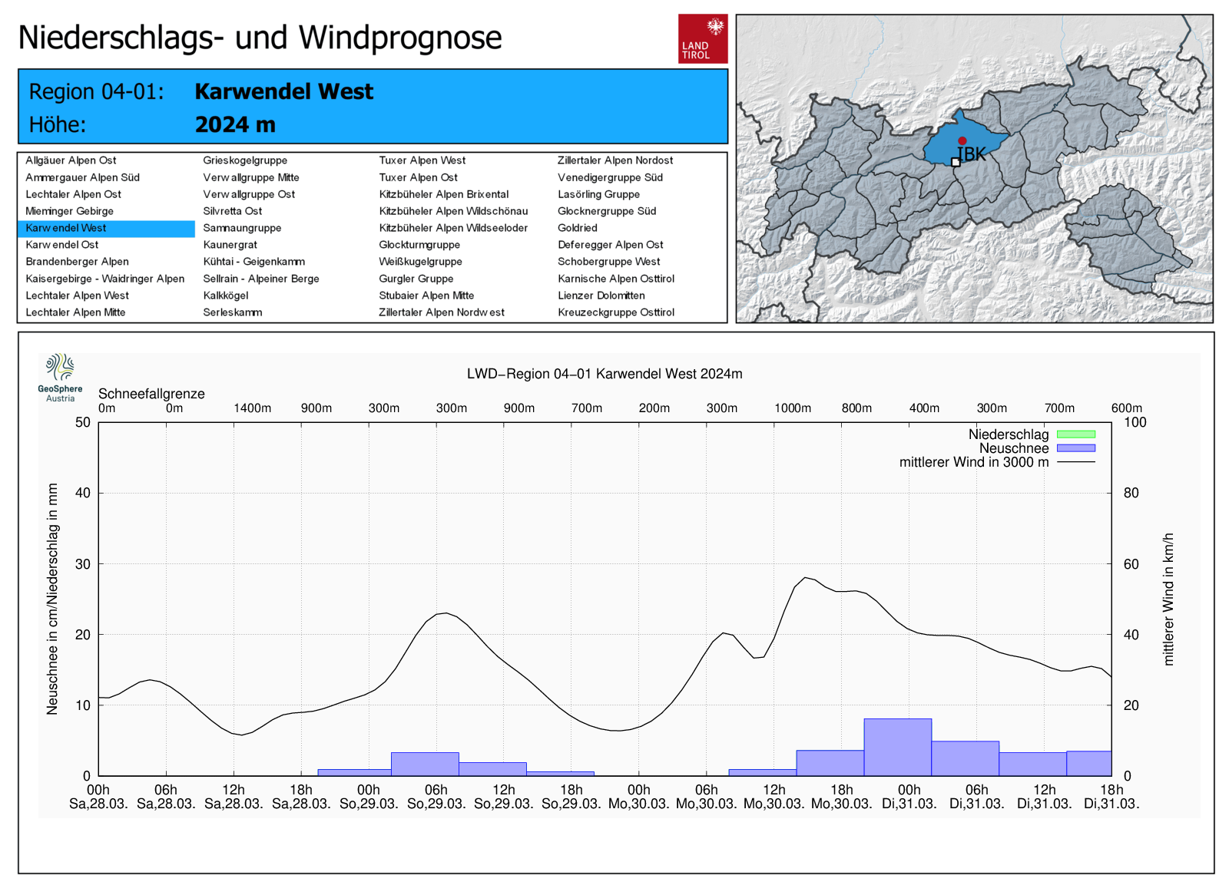Click the chart title LWD-Region 04-01 Karwendel West

(x=605, y=374)
